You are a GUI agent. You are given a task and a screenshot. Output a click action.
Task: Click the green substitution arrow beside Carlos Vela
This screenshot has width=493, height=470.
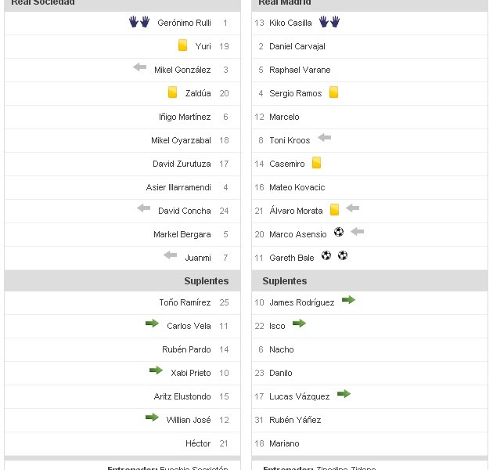point(152,324)
